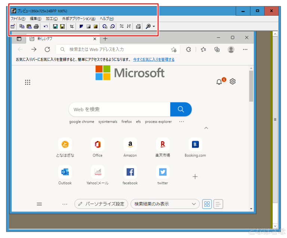Rotate image left 90 degrees
Image resolution: width=287 pixels, height=238 pixels.
coord(105,27)
